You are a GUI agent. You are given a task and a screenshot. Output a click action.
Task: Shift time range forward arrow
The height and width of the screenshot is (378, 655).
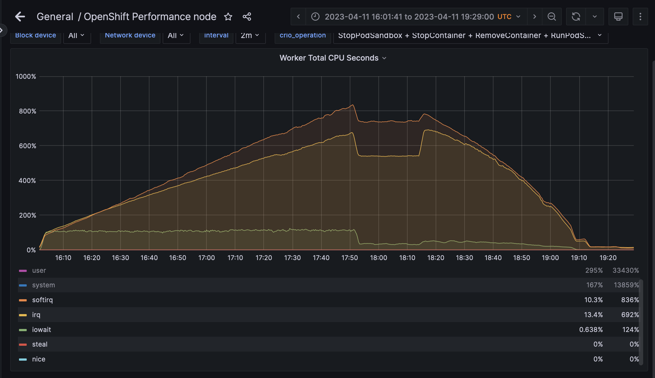coord(534,17)
